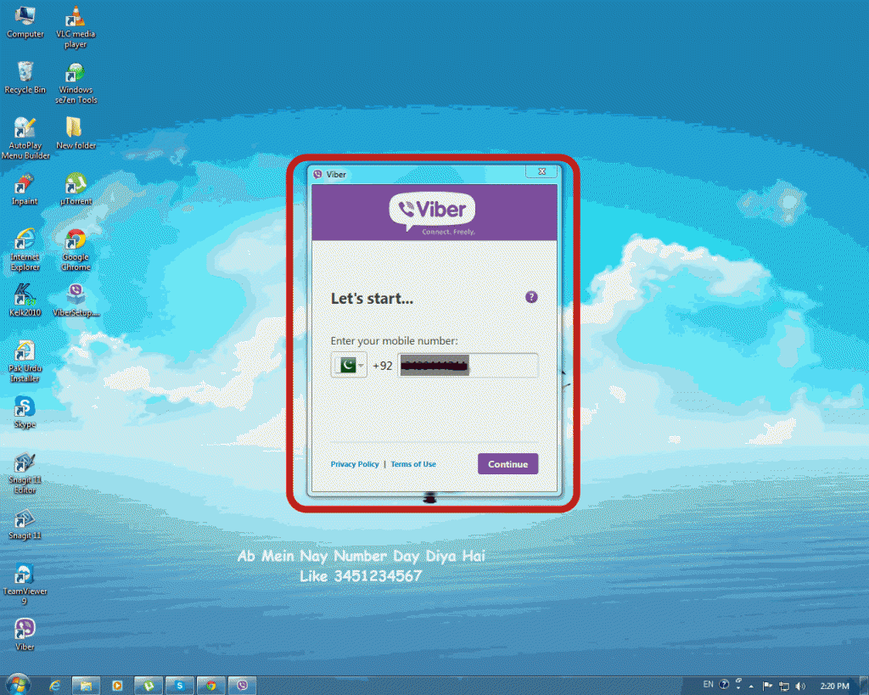The width and height of the screenshot is (869, 695).
Task: Switch to Skype in the taskbar
Action: tap(180, 686)
